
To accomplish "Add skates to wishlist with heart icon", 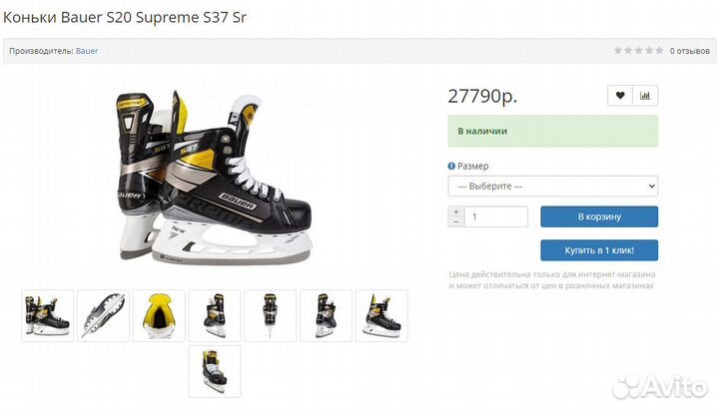I will (x=620, y=96).
